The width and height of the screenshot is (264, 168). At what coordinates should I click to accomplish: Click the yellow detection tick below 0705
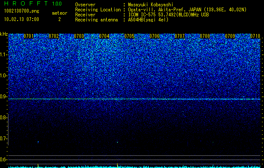(118, 165)
